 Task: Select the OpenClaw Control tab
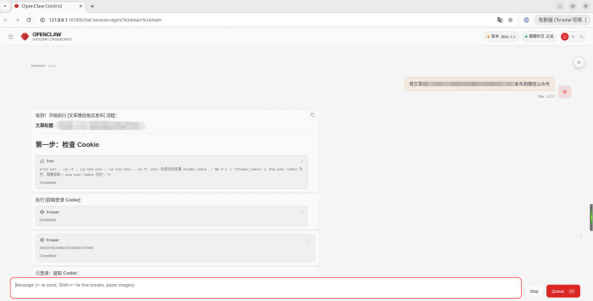point(46,6)
